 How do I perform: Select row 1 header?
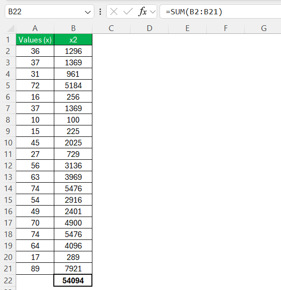pyautogui.click(x=8, y=40)
